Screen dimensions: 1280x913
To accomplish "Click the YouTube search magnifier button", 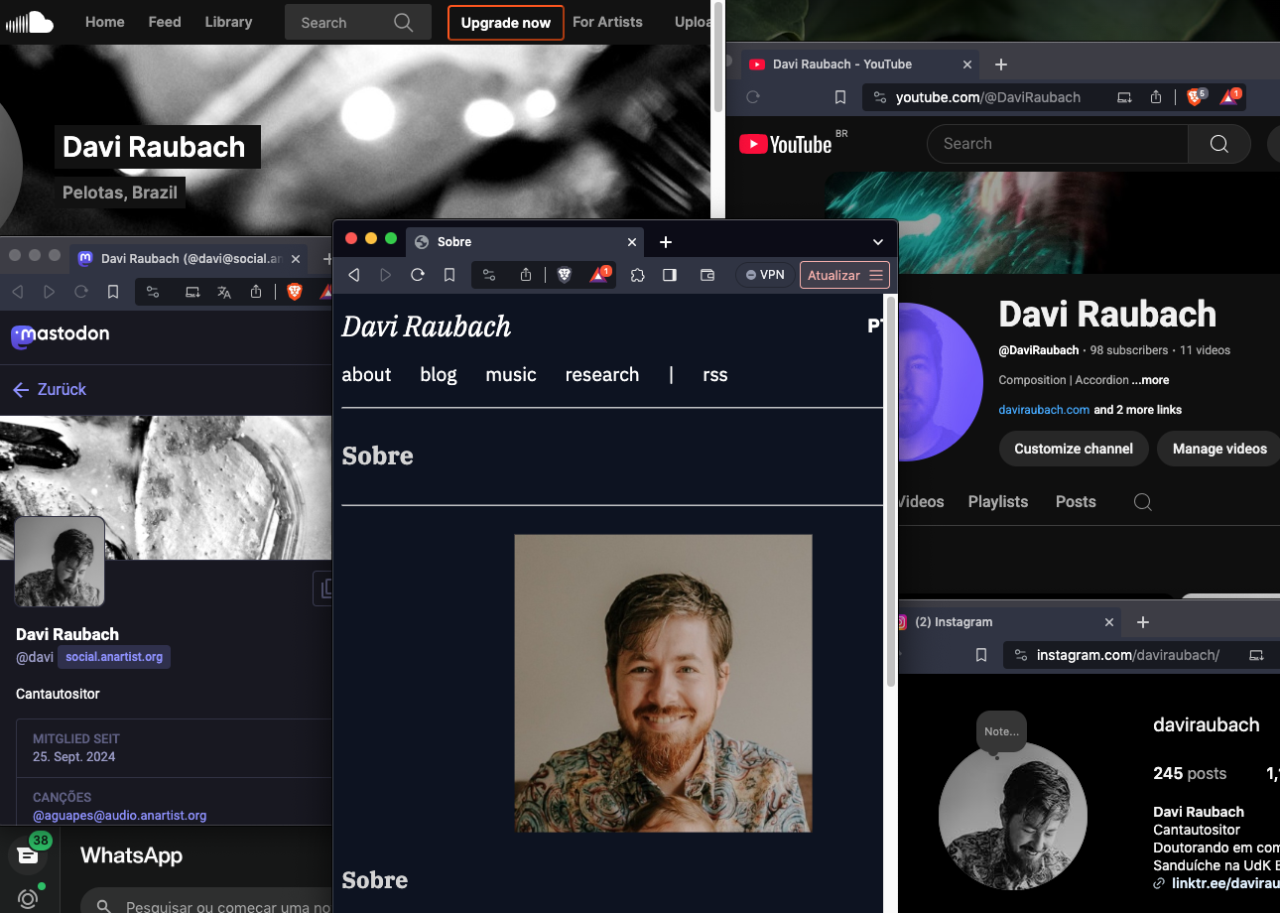I will 1218,144.
